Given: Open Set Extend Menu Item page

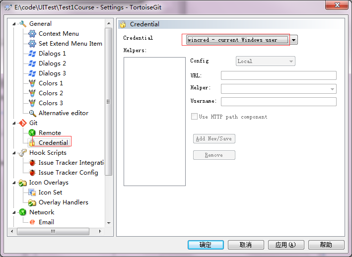Looking at the screenshot, I should tap(70, 44).
